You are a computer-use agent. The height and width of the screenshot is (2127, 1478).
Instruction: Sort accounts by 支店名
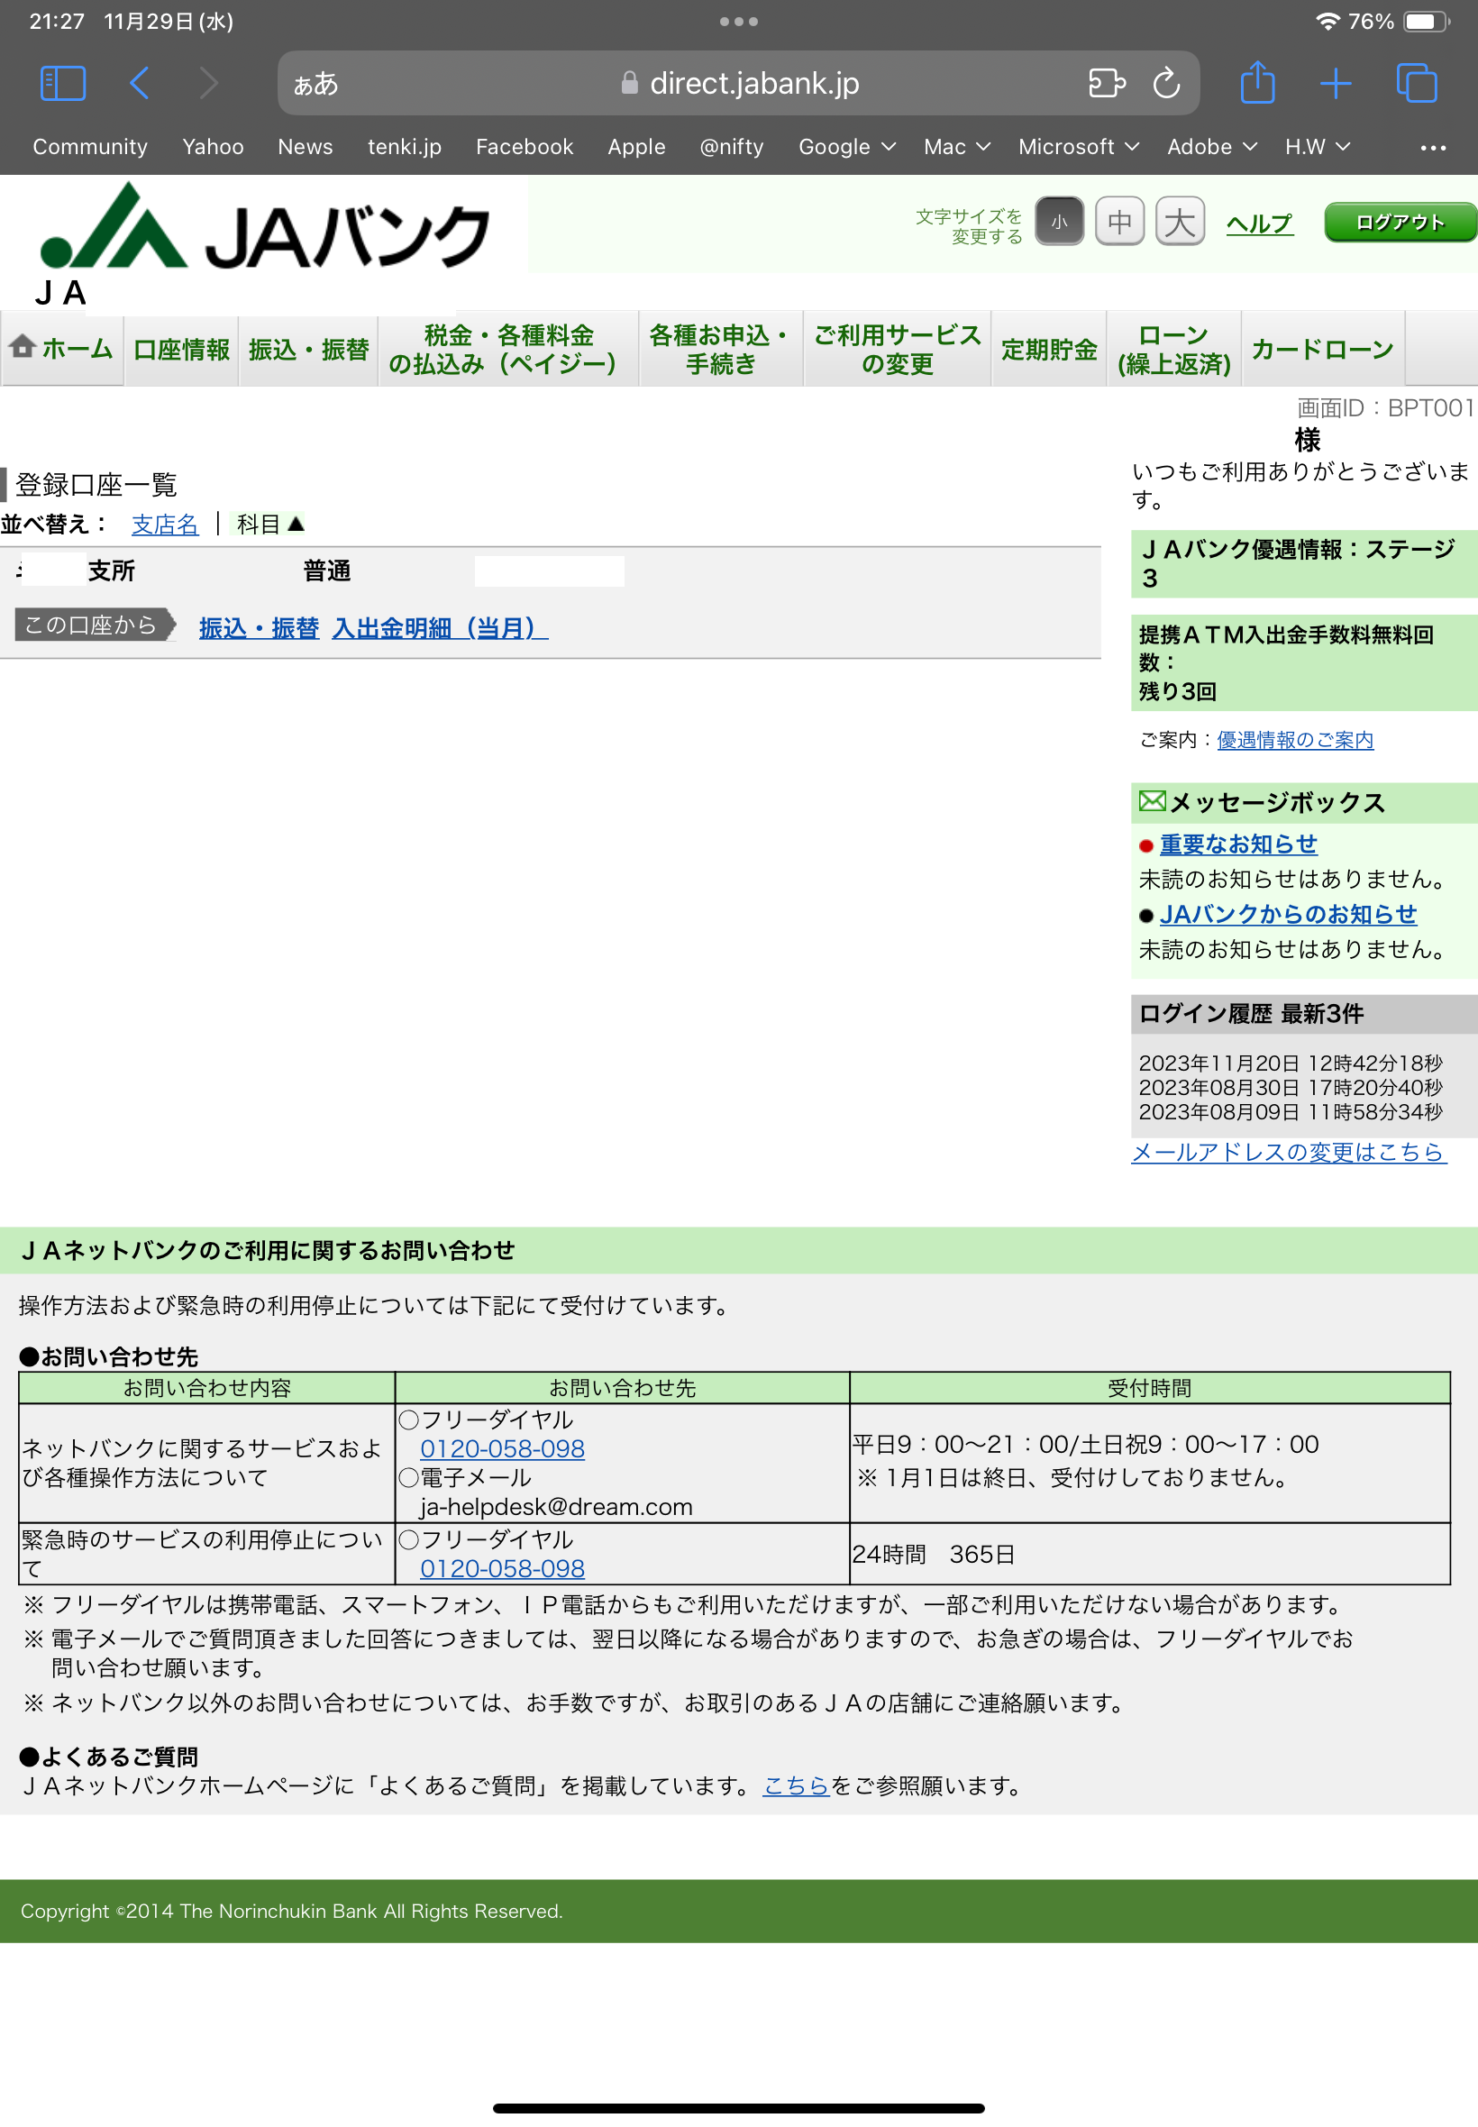pyautogui.click(x=165, y=525)
